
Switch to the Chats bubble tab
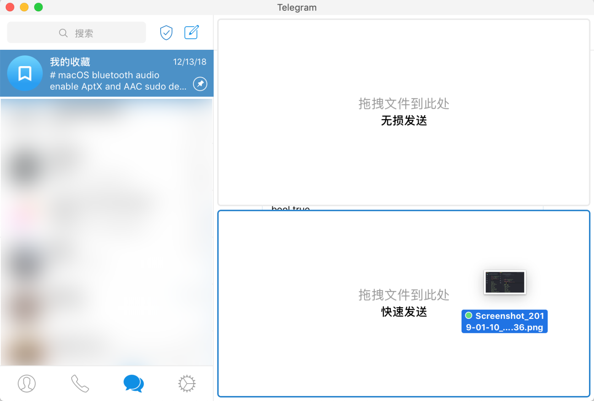[134, 384]
